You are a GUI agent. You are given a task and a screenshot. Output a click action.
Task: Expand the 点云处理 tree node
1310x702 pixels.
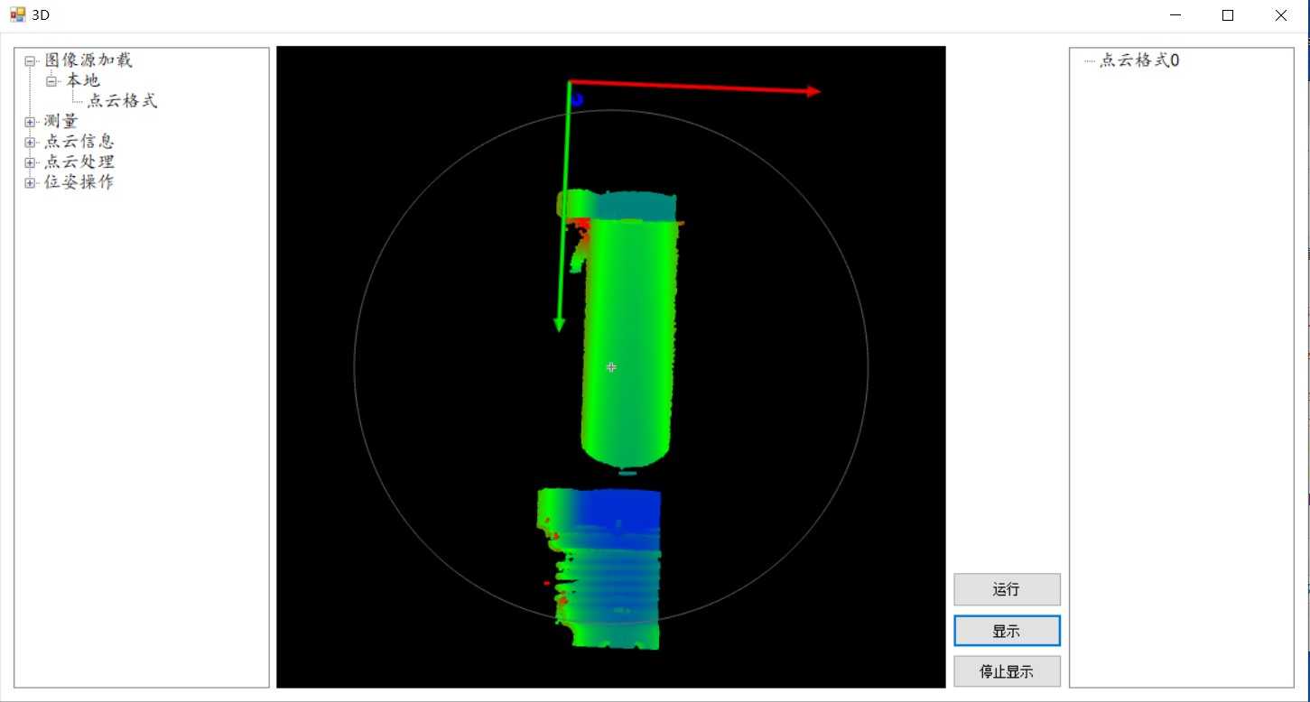pyautogui.click(x=30, y=162)
